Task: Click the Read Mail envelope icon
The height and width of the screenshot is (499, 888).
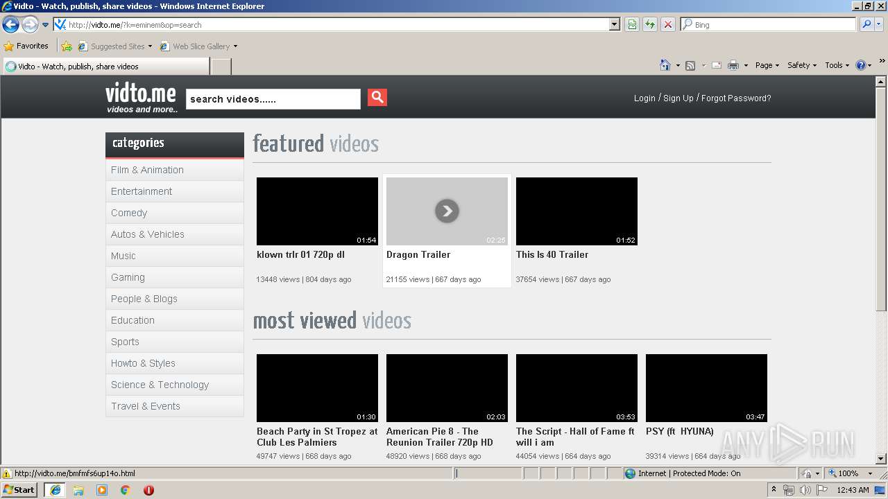Action: click(x=717, y=65)
